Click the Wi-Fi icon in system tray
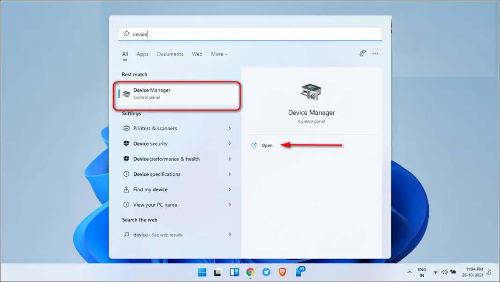The height and width of the screenshot is (282, 500). tap(436, 272)
